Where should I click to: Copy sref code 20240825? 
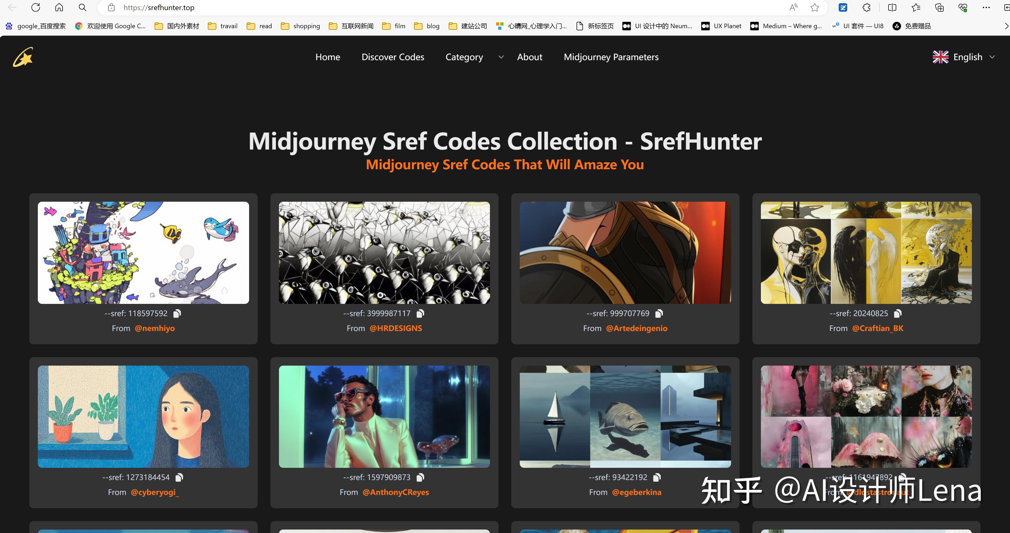[898, 313]
